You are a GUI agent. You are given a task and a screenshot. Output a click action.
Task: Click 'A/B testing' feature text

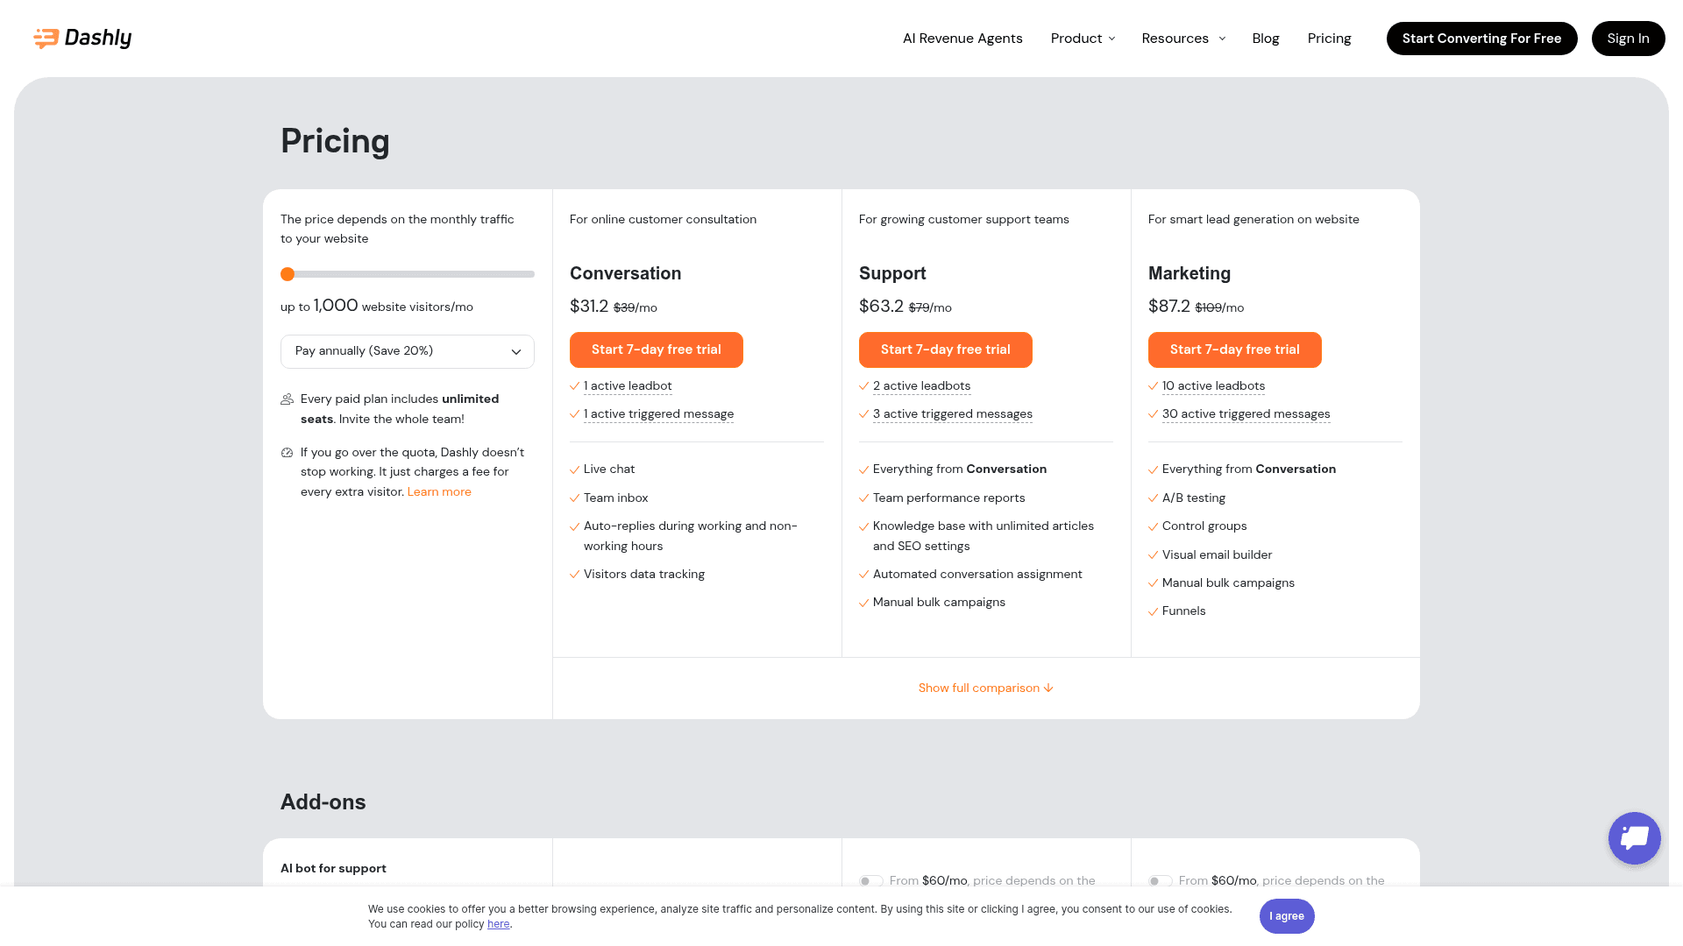[1194, 498]
